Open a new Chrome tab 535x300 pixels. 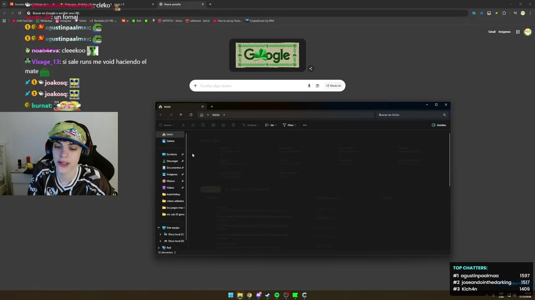210,4
